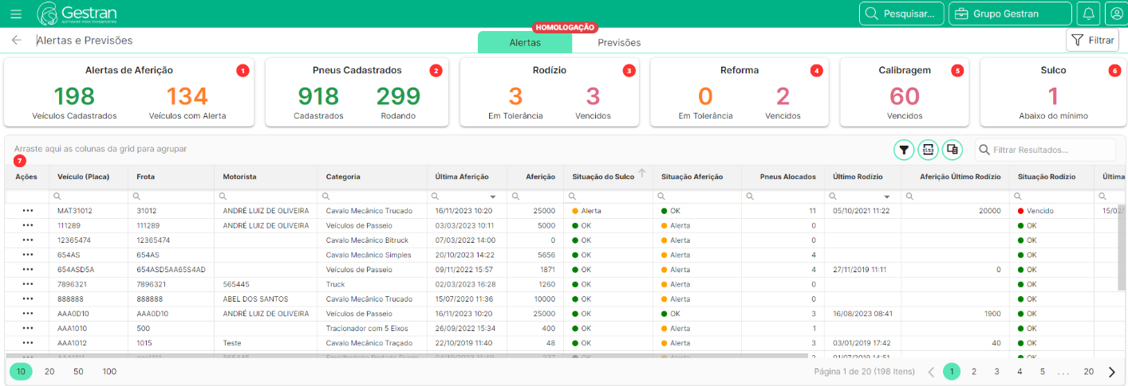The width and height of the screenshot is (1128, 386).
Task: Open actions menu for 888888
Action: 28,298
